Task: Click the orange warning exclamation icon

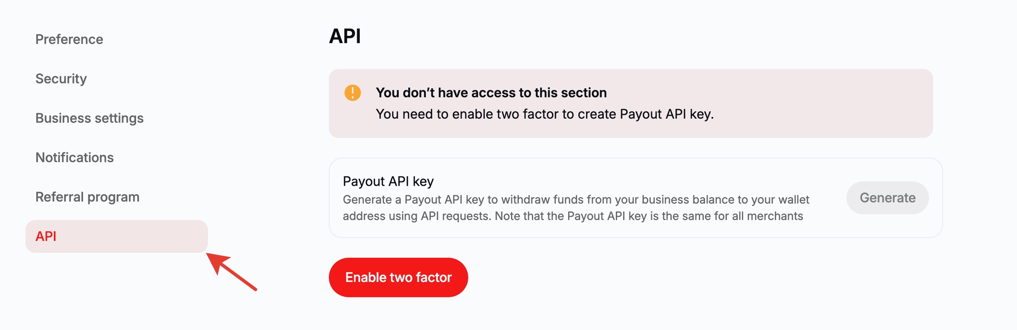Action: [x=352, y=93]
